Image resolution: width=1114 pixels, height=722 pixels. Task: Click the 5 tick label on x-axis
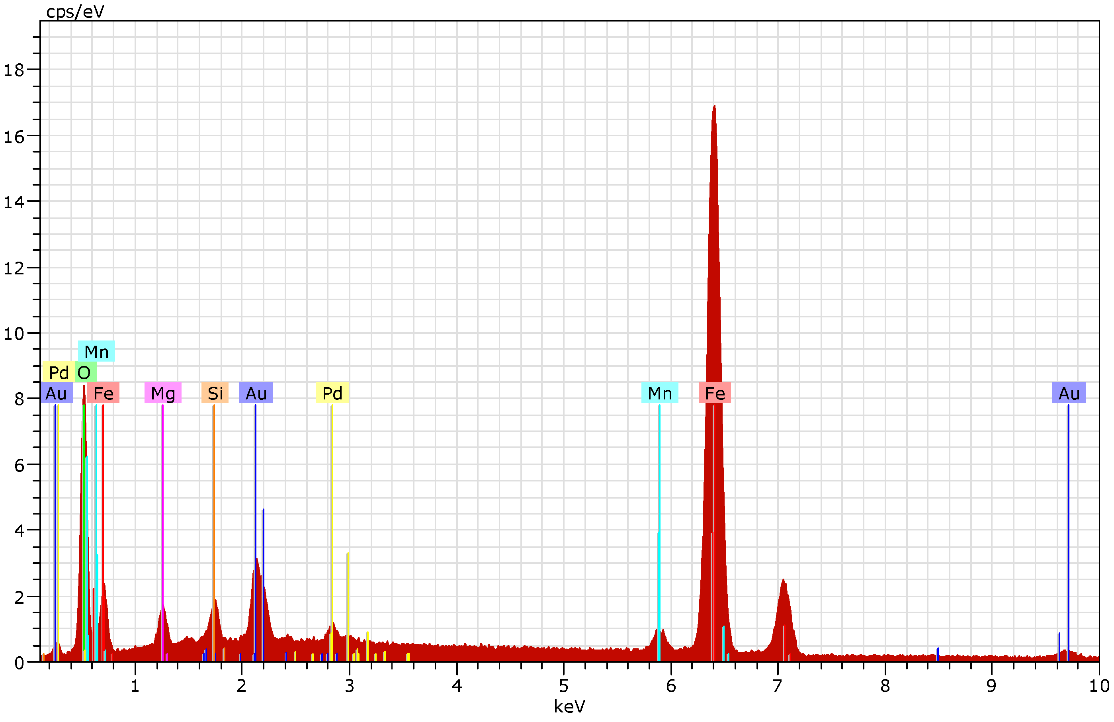click(x=563, y=686)
